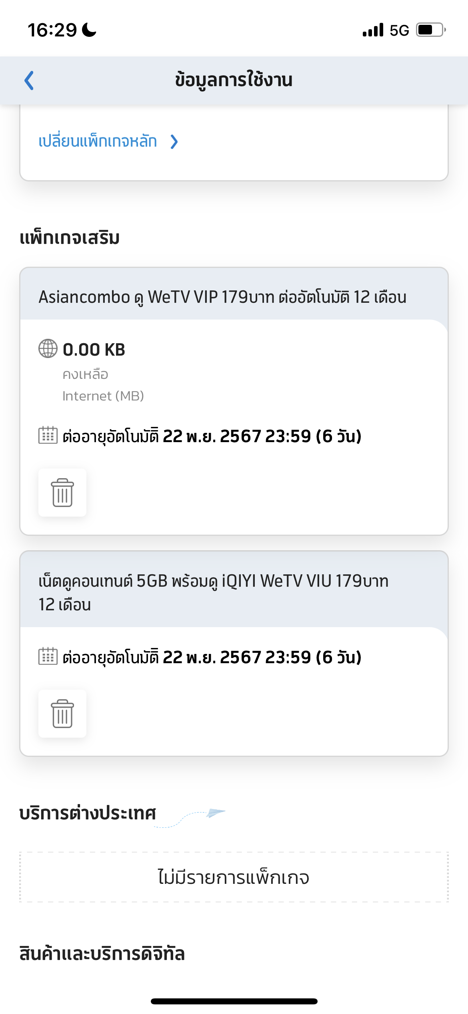Tap the บริการต่างประเทศ section heading
Image resolution: width=468 pixels, height=1014 pixels.
88,813
